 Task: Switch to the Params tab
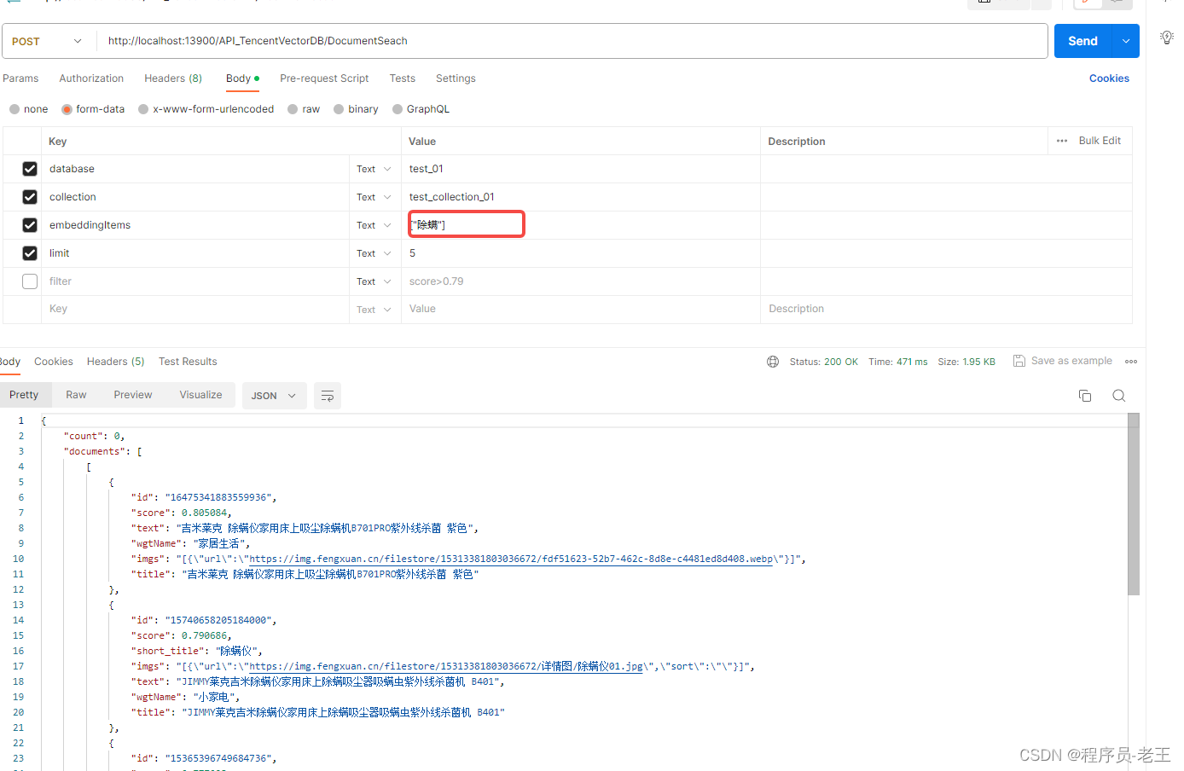click(x=20, y=78)
